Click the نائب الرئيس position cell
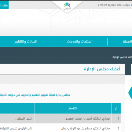The image size is (132, 132). [16, 128]
